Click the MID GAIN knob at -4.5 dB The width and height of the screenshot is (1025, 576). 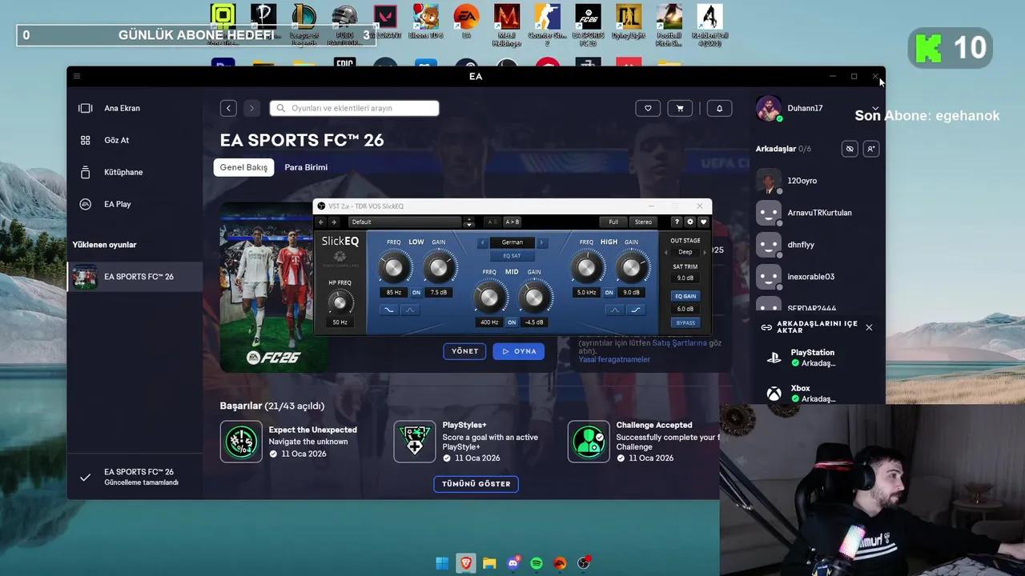534,298
